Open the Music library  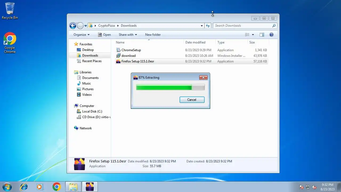coord(86,83)
